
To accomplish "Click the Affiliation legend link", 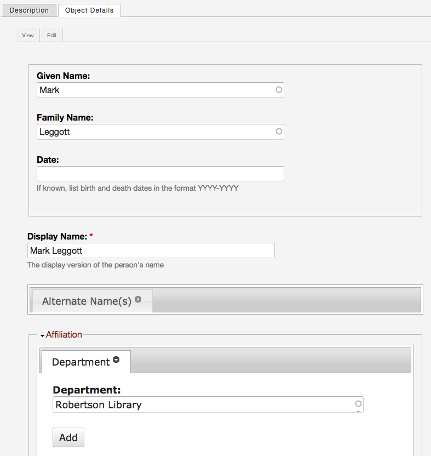I will (64, 335).
